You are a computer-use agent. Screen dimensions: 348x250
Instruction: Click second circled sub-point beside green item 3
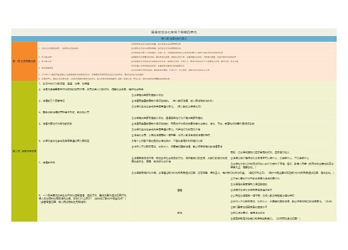[173, 101]
